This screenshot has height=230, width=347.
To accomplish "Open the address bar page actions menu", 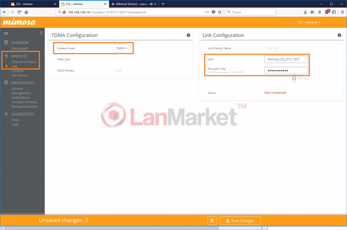I will (x=207, y=12).
